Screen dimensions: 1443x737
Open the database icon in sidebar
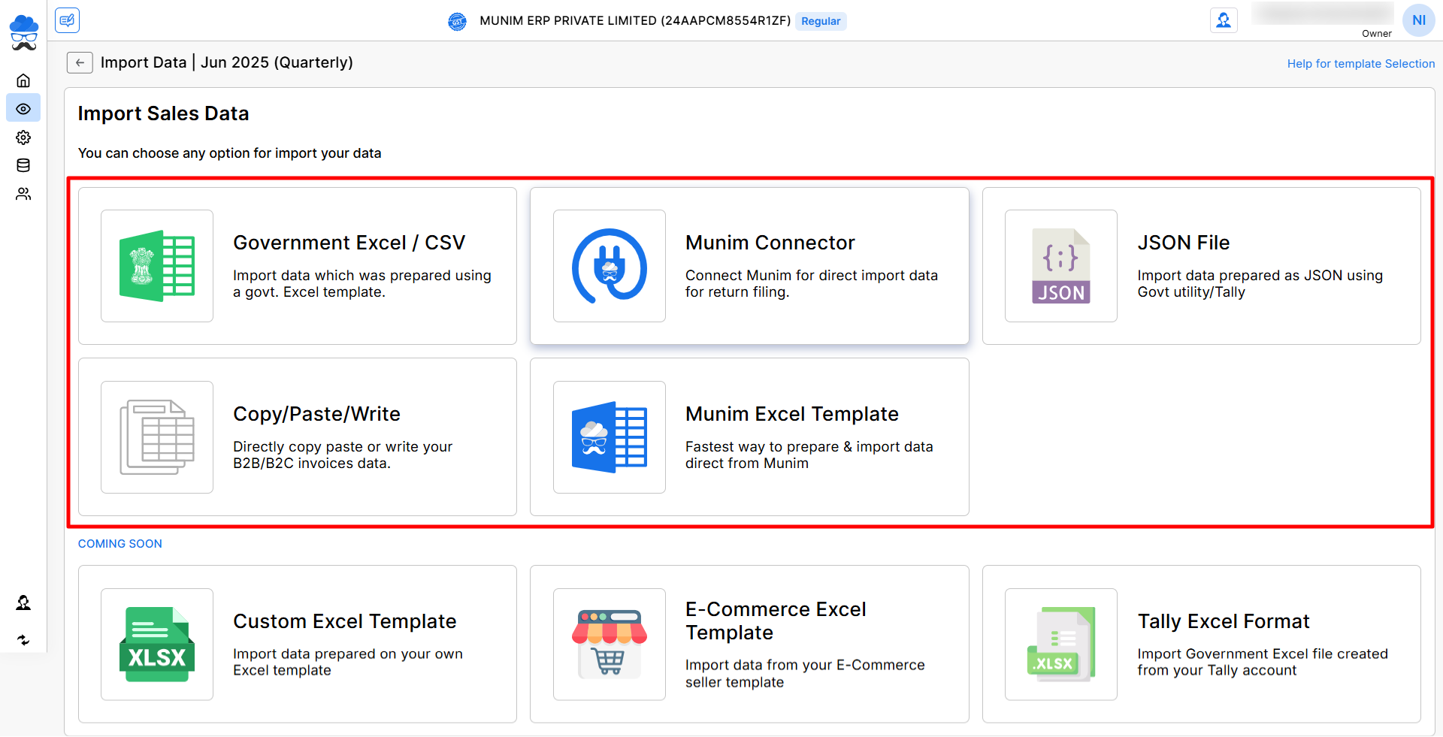23,165
